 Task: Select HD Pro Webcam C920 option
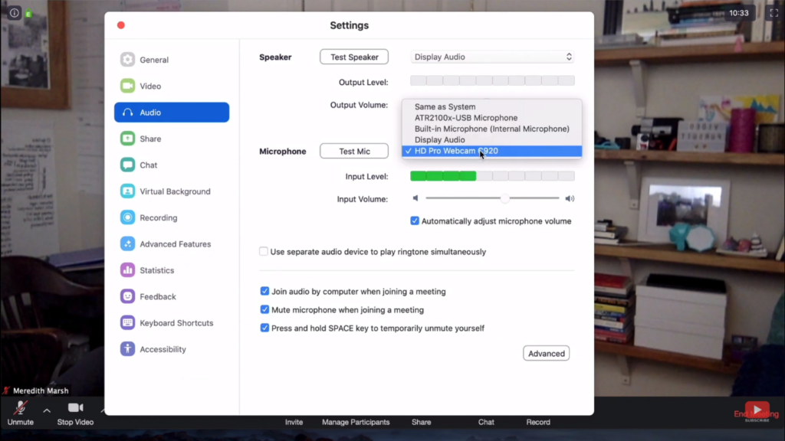tap(491, 151)
